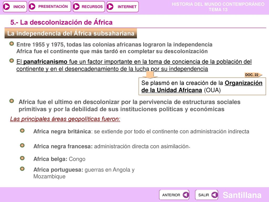Screen dimensions: 269x202
Task: Click bullet beside Entre 1955 y 1975
Action: click(x=12, y=44)
